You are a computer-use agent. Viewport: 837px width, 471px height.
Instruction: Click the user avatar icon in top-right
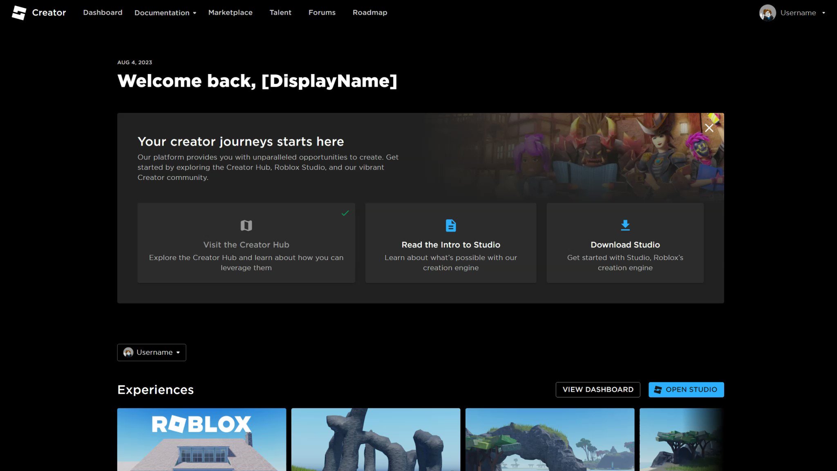[768, 13]
